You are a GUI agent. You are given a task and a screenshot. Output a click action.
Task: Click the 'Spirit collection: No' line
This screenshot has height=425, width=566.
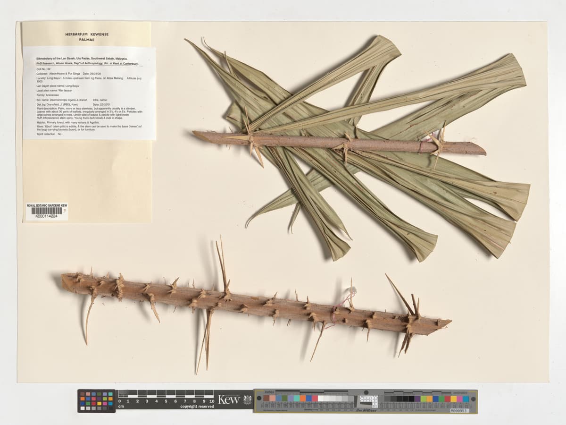[x=49, y=135]
